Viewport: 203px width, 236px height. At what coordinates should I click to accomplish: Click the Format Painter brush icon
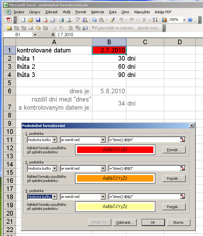click(x=112, y=20)
